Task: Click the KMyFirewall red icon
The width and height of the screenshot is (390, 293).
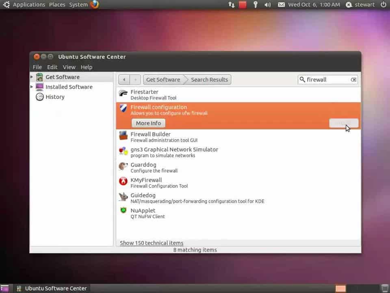Action: click(123, 181)
